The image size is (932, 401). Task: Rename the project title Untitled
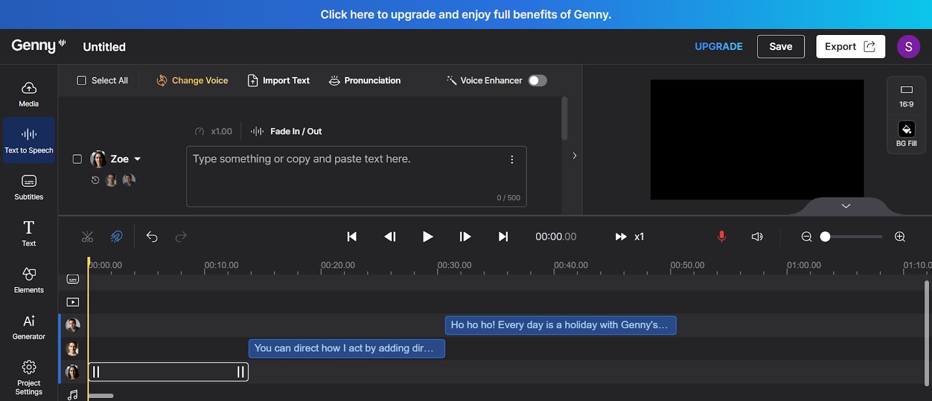pos(104,47)
